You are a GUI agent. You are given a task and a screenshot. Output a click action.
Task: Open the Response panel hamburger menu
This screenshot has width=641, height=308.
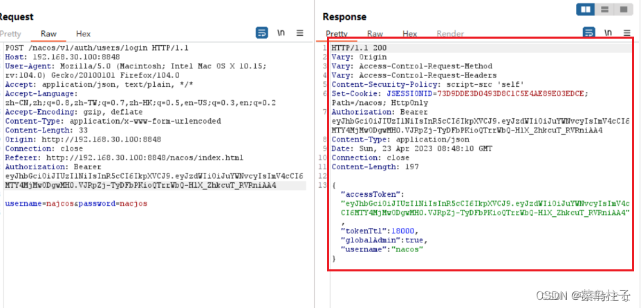626,33
